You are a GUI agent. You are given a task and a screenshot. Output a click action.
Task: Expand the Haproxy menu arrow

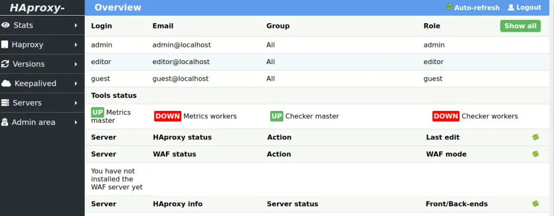pyautogui.click(x=76, y=45)
